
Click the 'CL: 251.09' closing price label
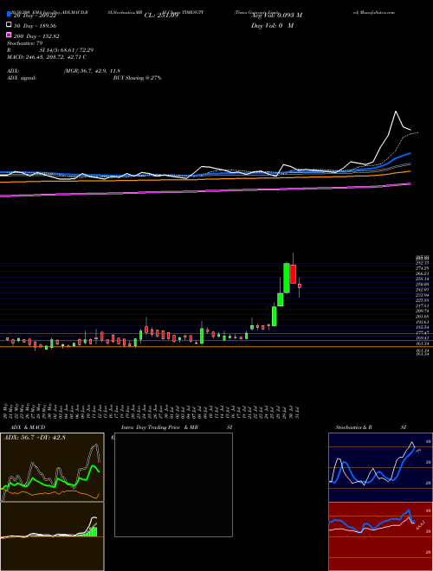161,16
